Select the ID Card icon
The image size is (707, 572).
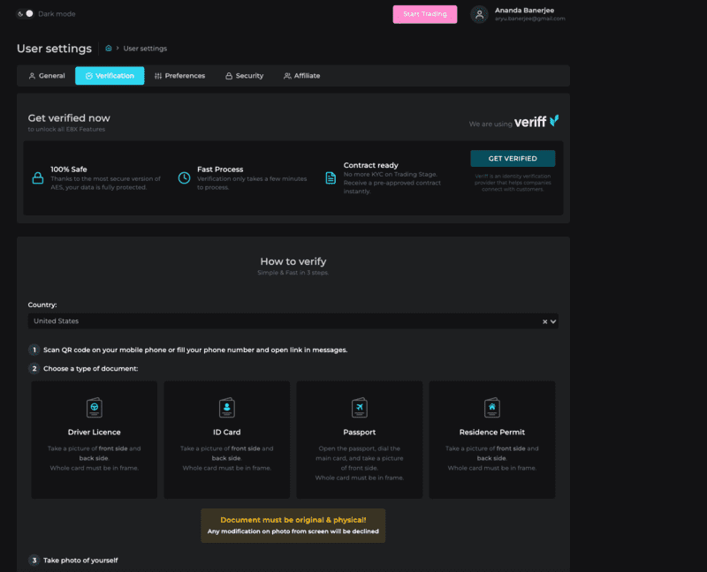click(x=227, y=408)
